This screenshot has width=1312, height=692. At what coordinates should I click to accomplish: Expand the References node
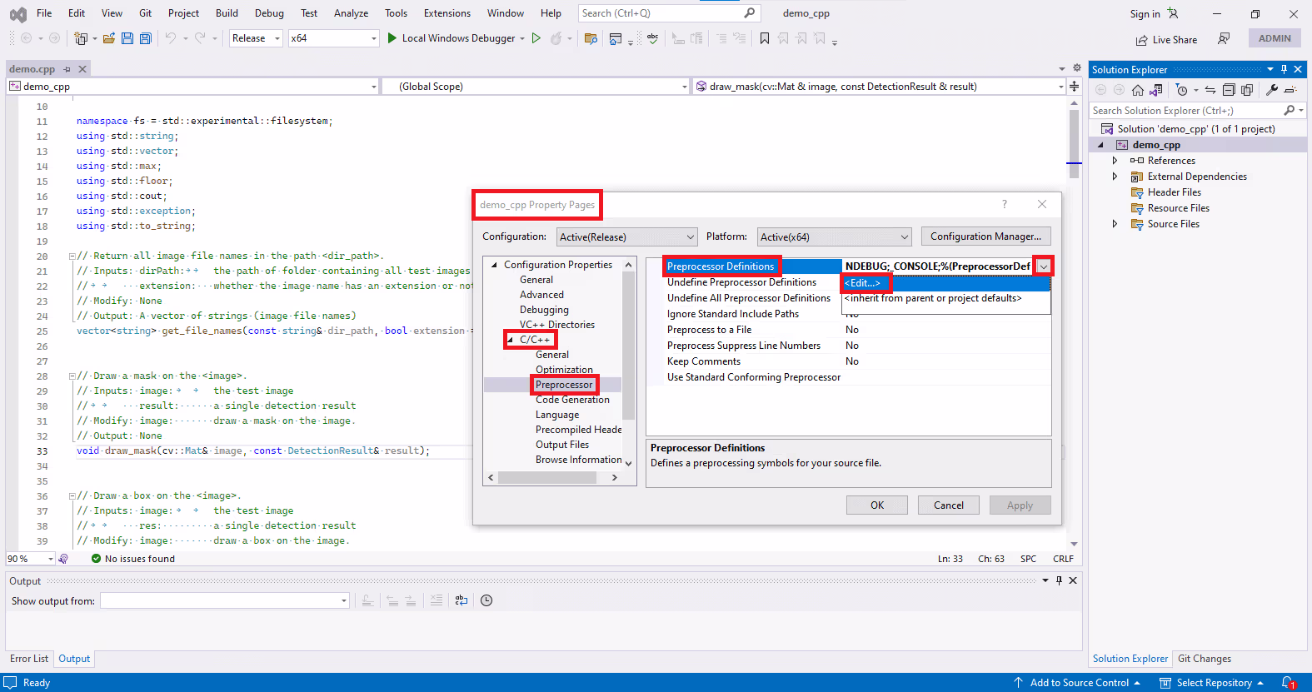[1115, 161]
